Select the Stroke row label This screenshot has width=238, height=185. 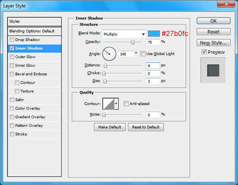(21, 134)
